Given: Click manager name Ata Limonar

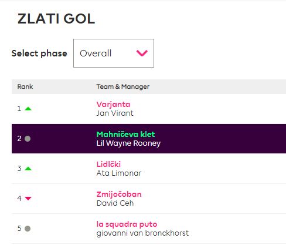Looking at the screenshot, I should pyautogui.click(x=119, y=173).
